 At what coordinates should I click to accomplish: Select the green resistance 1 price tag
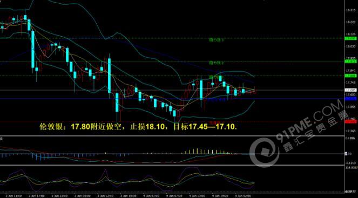[350, 38]
